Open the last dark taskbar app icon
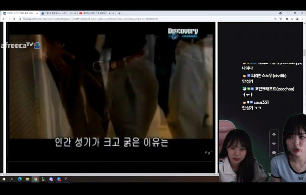Image resolution: width=306 pixels, height=195 pixels. (66, 179)
